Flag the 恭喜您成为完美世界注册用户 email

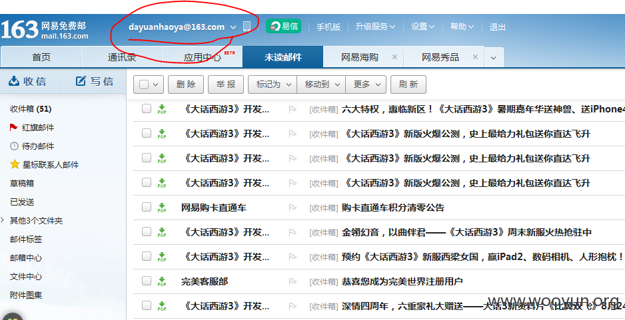(293, 281)
